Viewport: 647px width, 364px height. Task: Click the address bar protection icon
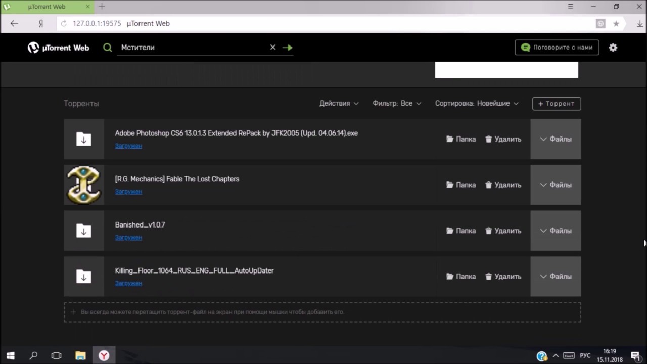click(600, 24)
